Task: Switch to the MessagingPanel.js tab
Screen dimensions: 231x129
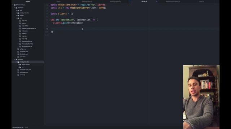Action: 115,1
